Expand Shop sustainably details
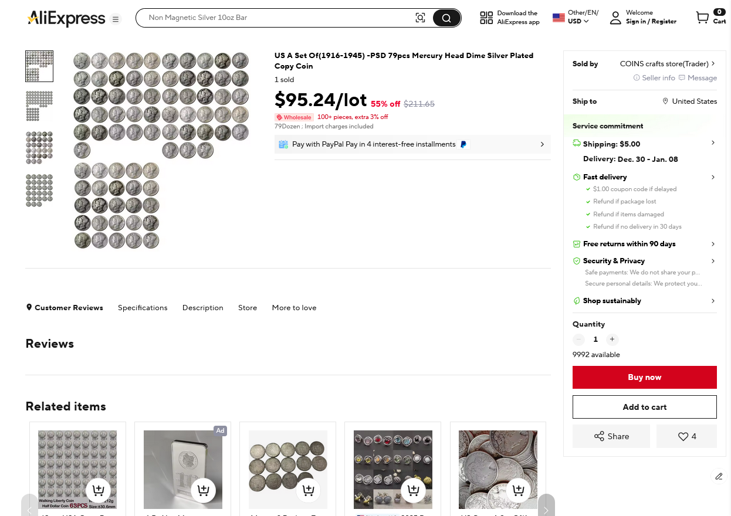Screen dimensions: 731x516 click(713, 301)
